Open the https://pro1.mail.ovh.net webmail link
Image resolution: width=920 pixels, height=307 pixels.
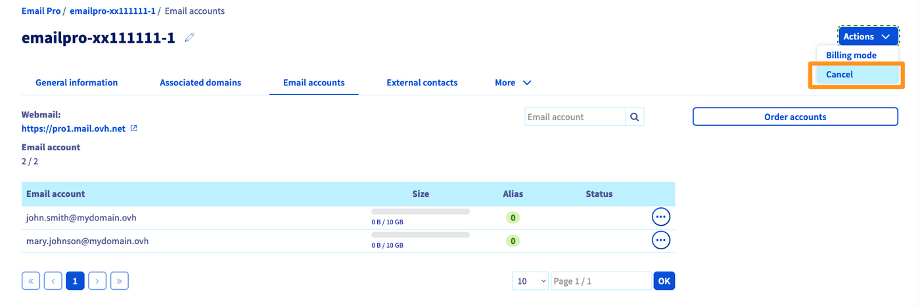click(x=74, y=129)
